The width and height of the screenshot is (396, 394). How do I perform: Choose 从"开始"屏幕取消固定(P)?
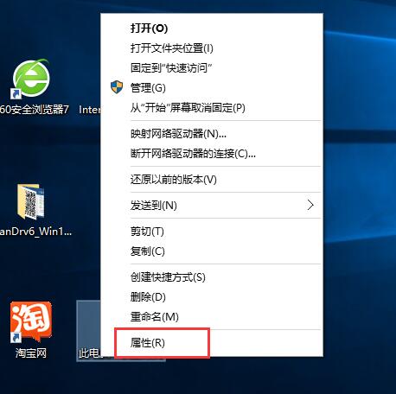[x=212, y=108]
